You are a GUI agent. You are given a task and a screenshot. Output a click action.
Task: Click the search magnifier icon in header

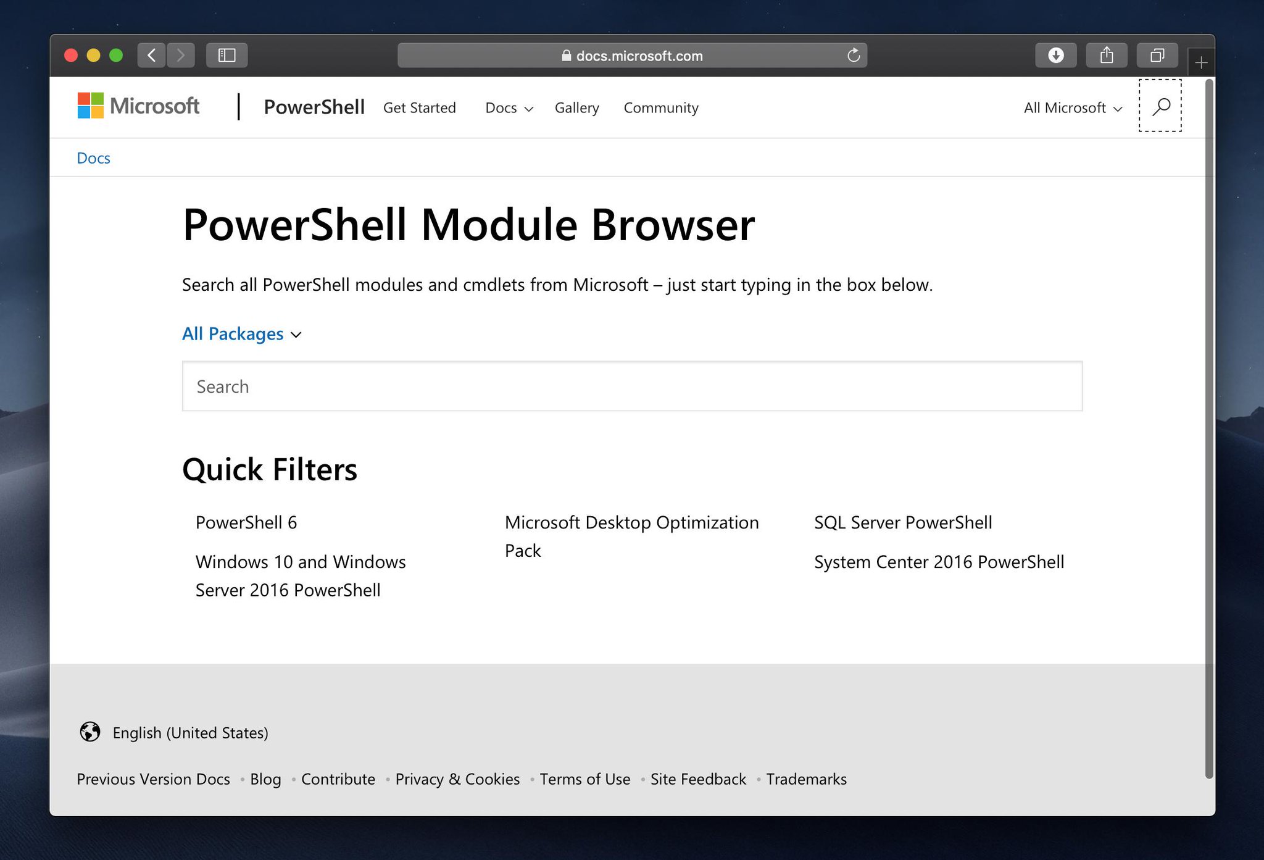(1160, 106)
